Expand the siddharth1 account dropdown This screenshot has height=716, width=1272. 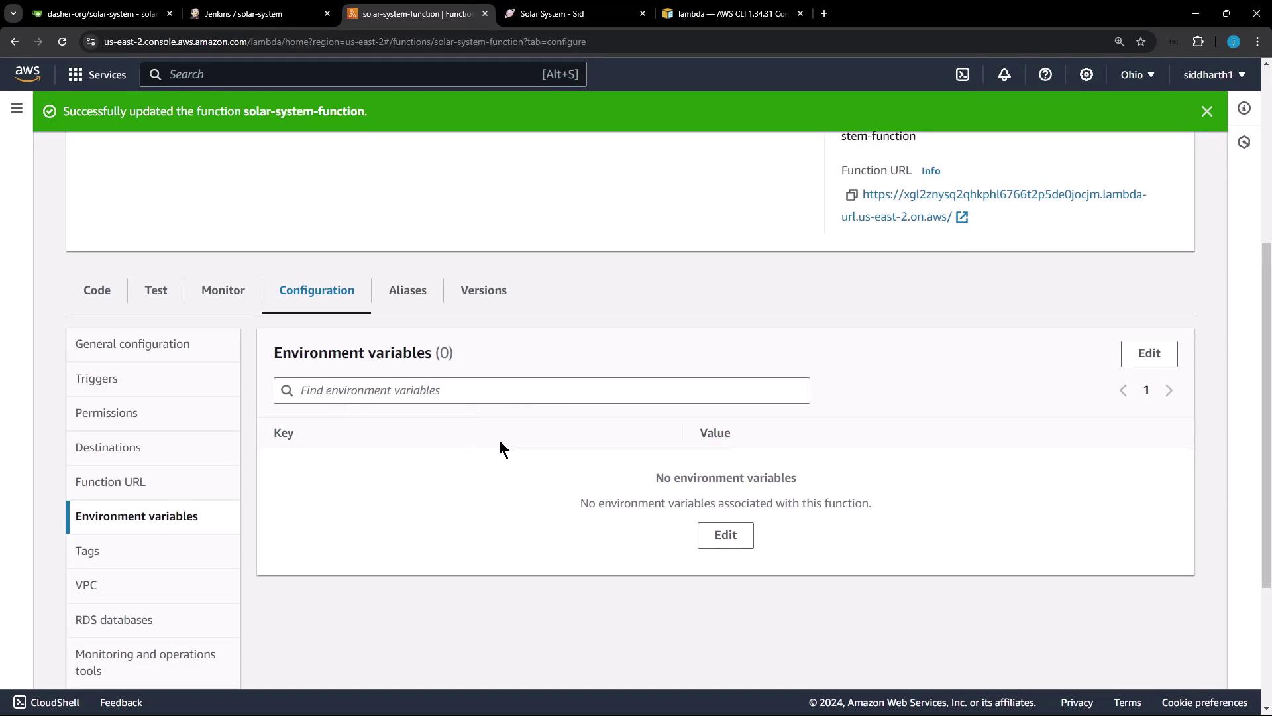(x=1214, y=75)
